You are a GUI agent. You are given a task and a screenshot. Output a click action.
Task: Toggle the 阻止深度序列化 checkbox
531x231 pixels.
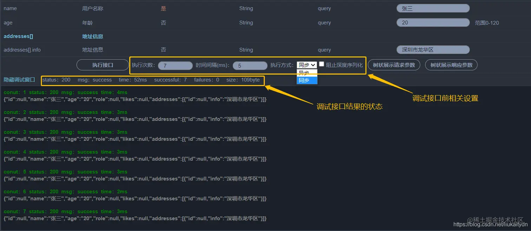click(x=321, y=64)
